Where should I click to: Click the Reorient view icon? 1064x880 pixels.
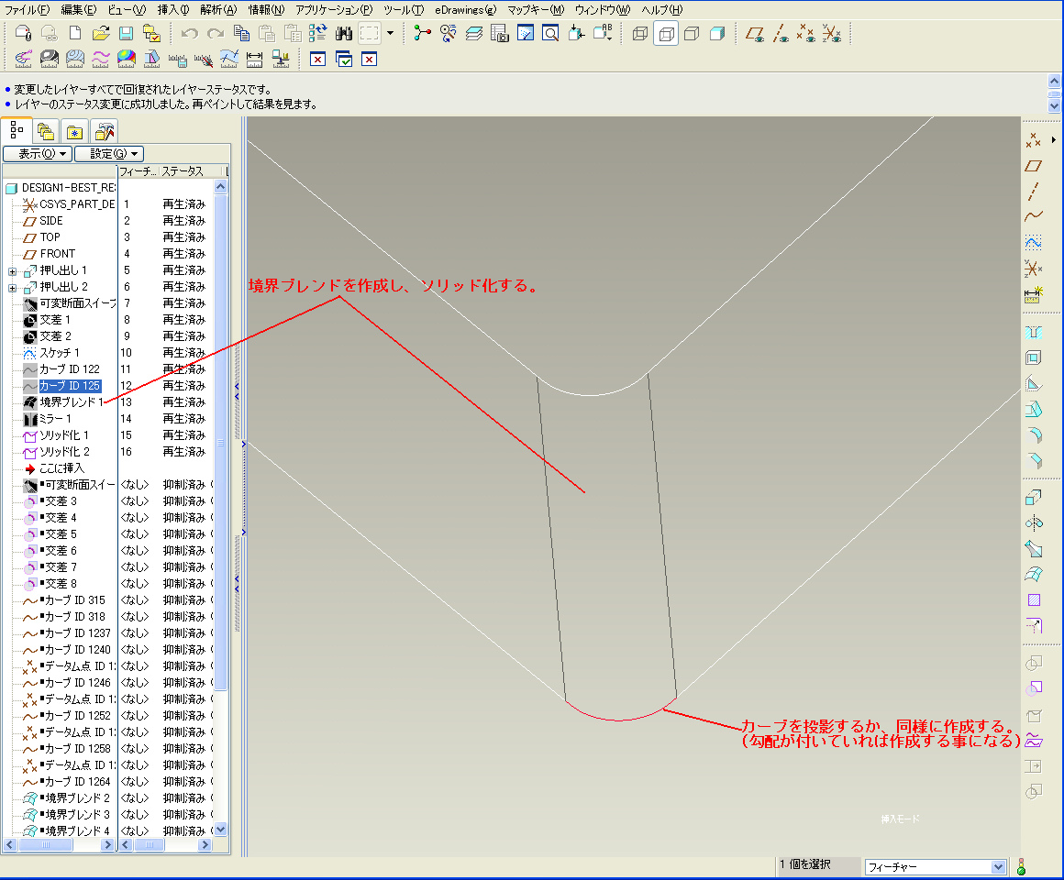577,34
